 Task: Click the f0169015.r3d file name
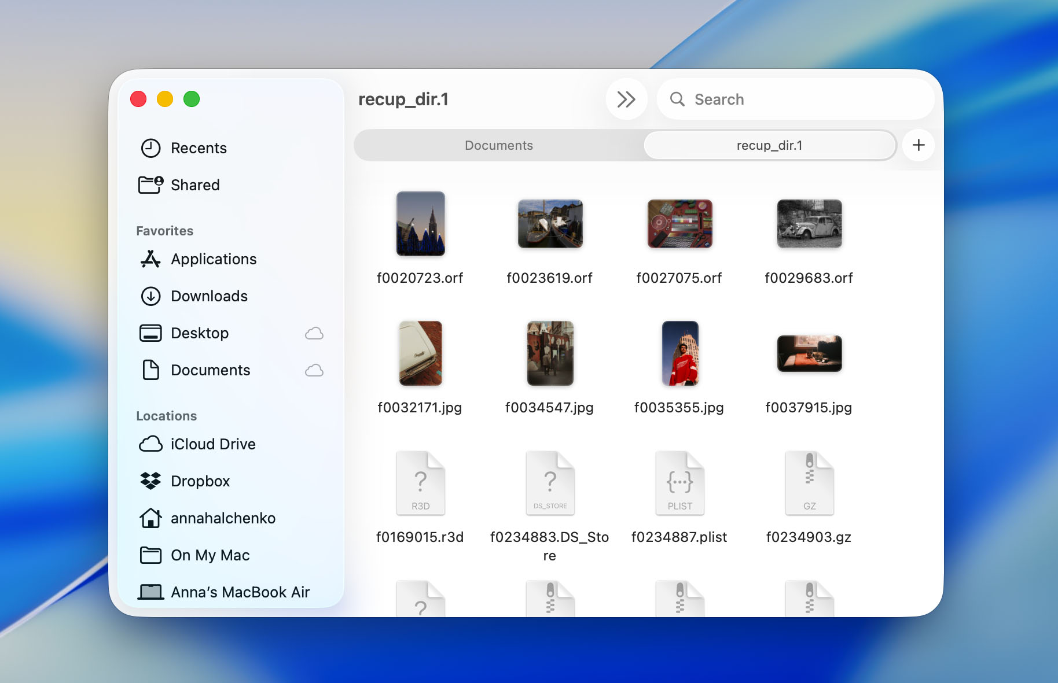420,537
